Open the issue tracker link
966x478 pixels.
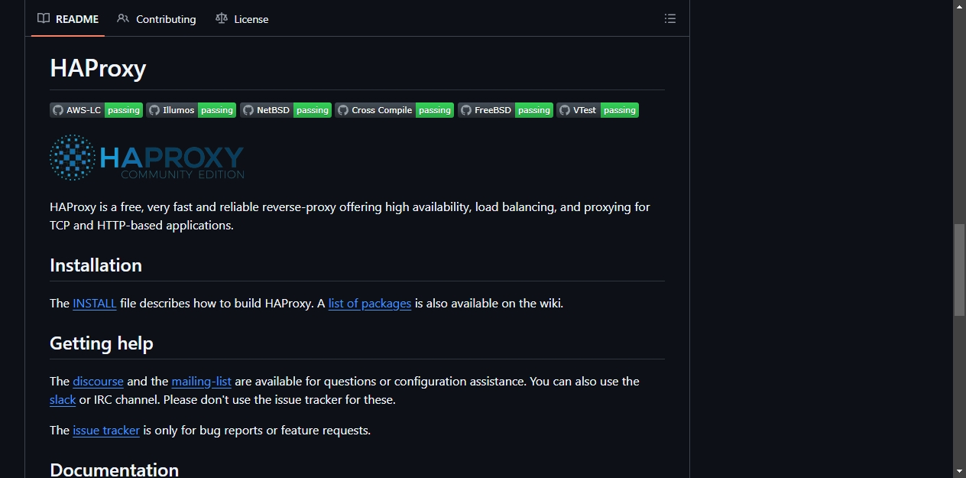pos(106,431)
